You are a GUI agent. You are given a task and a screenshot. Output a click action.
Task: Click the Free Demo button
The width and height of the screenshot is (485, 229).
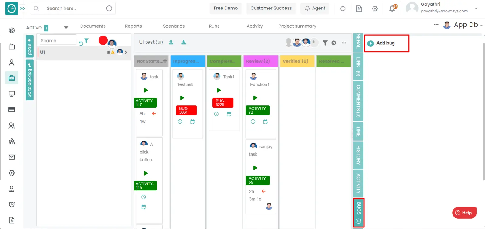(x=226, y=8)
